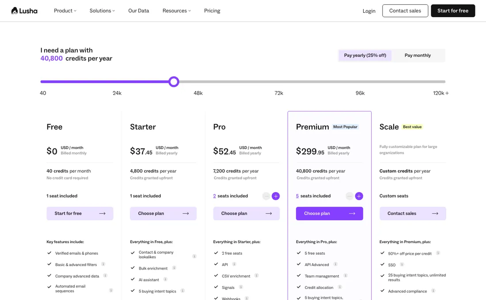
Task: Click Start for free in Free plan
Action: (80, 214)
